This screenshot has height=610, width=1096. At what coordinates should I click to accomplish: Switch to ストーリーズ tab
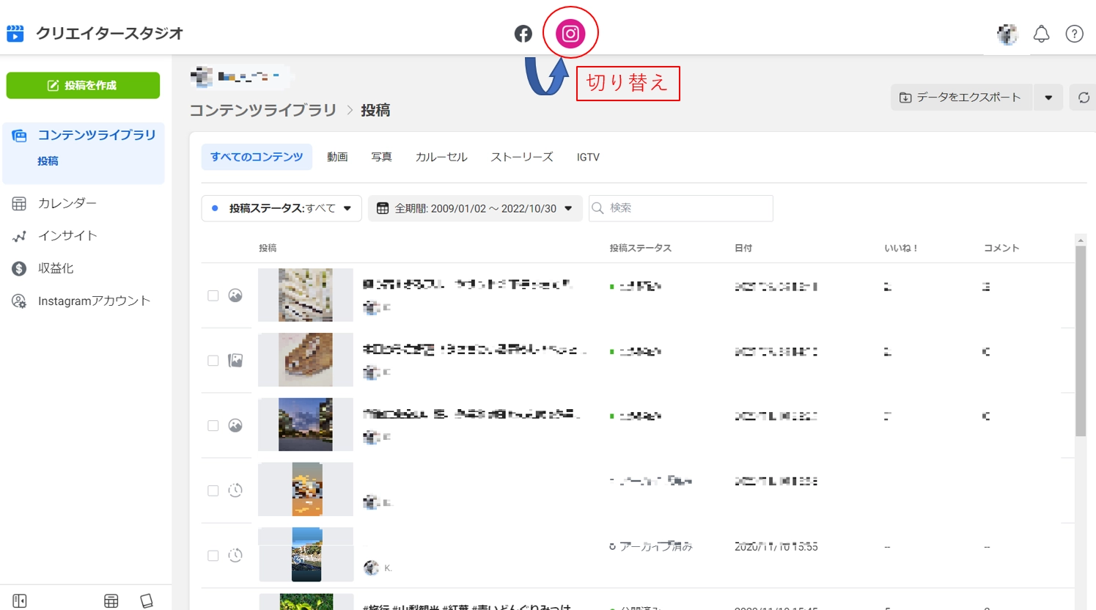[x=522, y=157]
